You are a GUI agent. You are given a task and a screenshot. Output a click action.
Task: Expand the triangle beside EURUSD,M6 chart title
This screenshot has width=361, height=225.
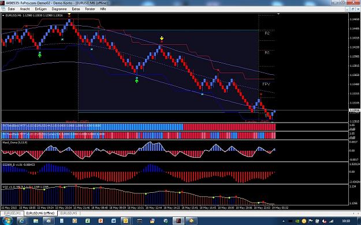[x=3, y=16]
